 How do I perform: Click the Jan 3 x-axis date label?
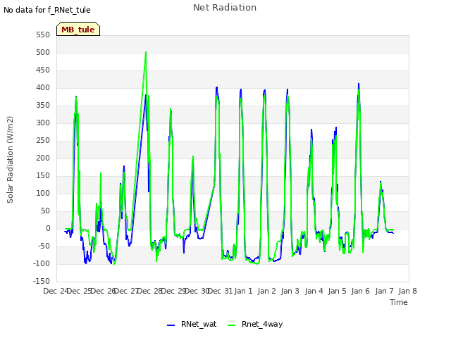290,291
